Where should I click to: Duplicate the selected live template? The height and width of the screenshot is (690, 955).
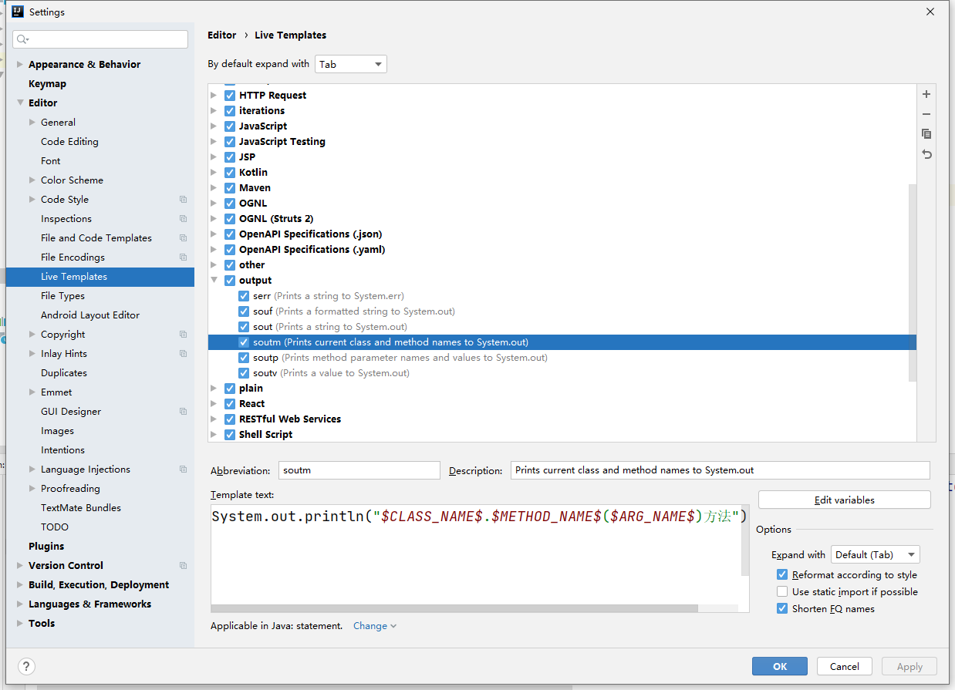coord(926,134)
